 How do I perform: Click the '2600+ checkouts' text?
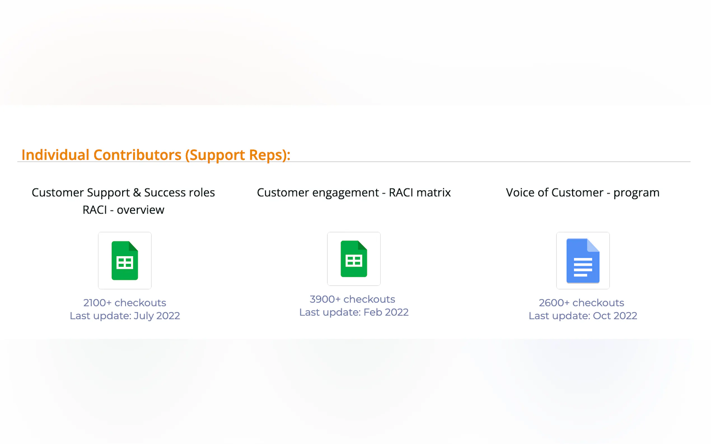pos(581,303)
